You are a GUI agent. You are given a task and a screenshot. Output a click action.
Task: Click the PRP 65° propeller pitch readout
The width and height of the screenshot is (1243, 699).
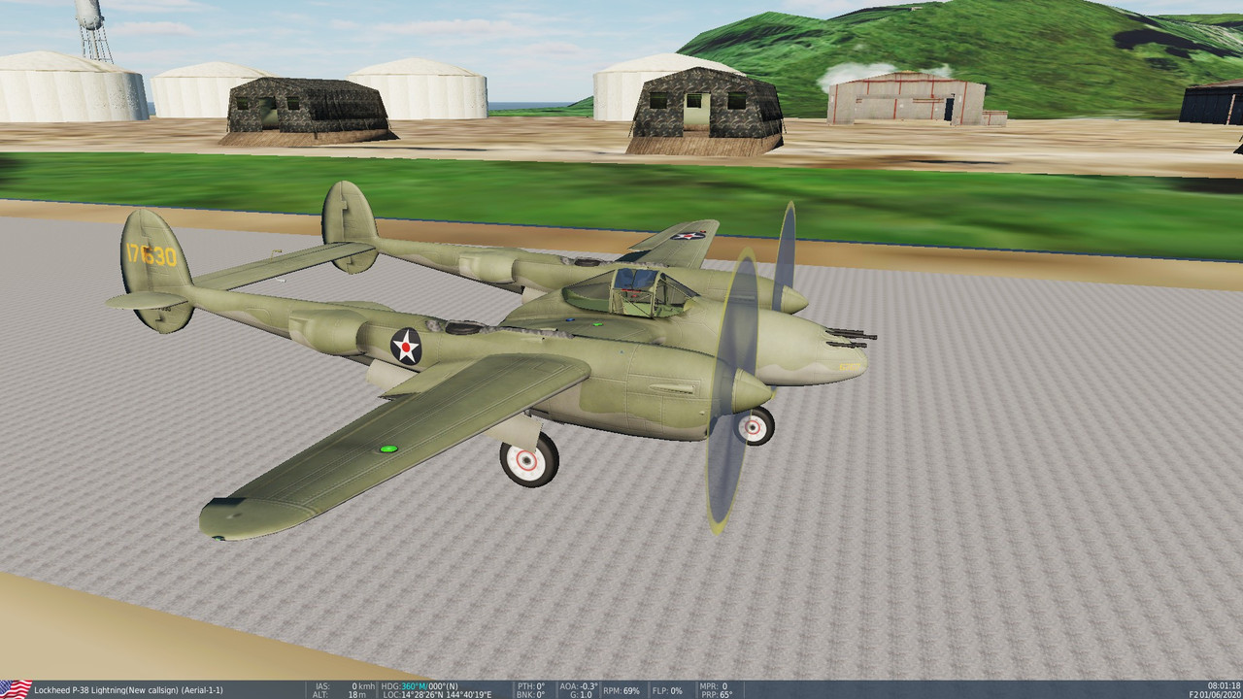717,694
